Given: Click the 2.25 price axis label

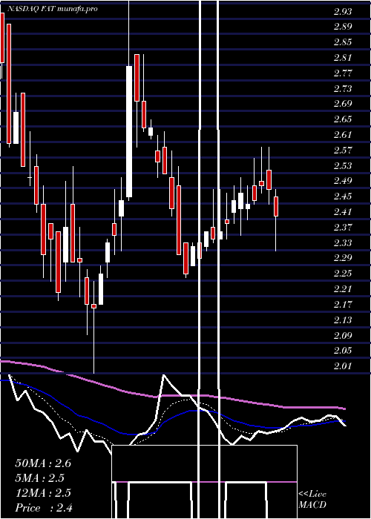Looking at the screenshot, I should 343,274.
